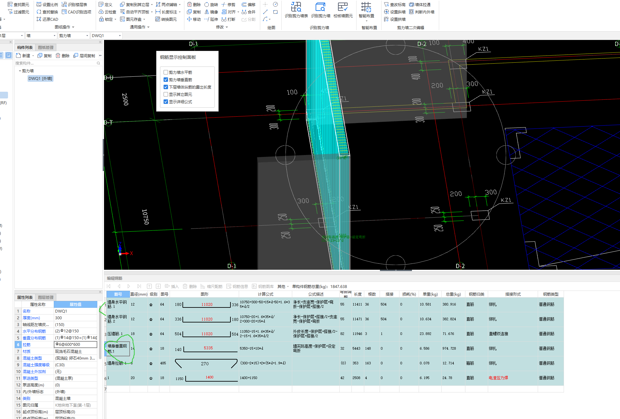Viewport: 620px width, 419px height.
Task: Switch to the 图纸管理 tab
Action: coord(46,47)
